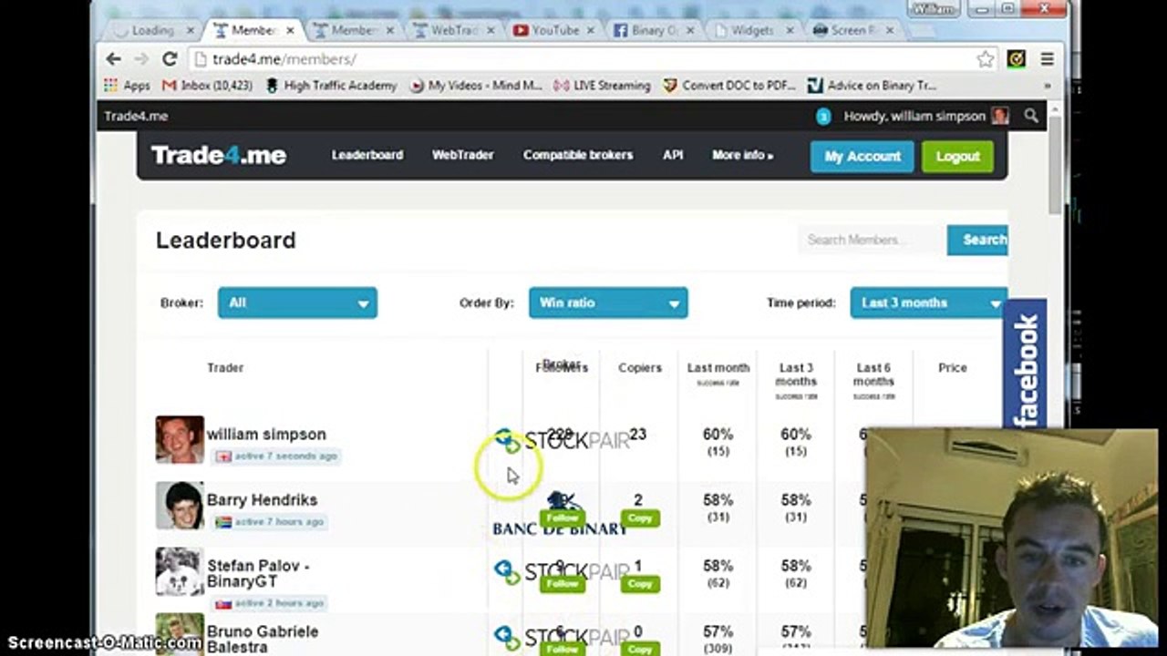
Task: Follow trader Barry Hendriks
Action: point(562,518)
